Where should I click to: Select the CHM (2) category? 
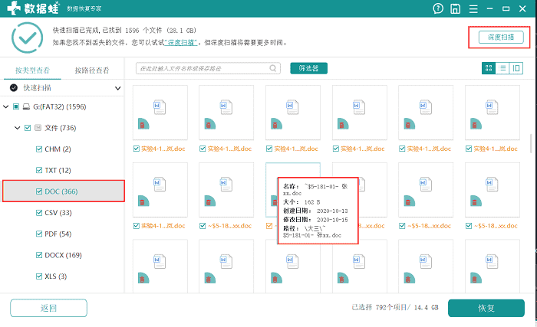[x=58, y=149]
